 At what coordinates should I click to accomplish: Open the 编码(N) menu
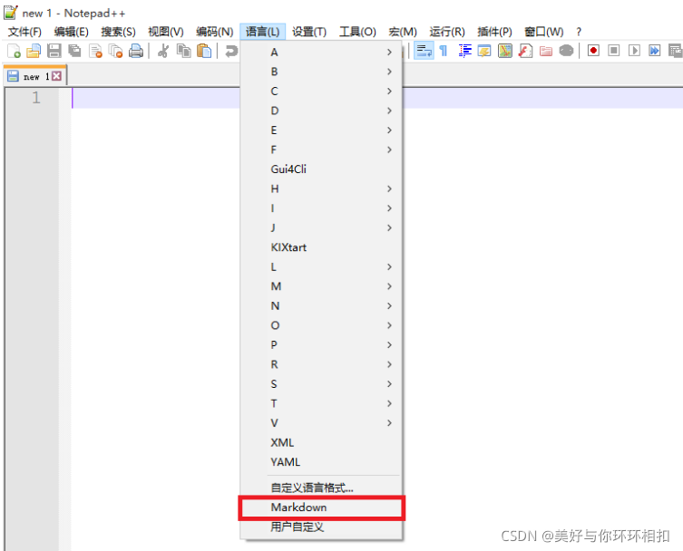pos(214,32)
